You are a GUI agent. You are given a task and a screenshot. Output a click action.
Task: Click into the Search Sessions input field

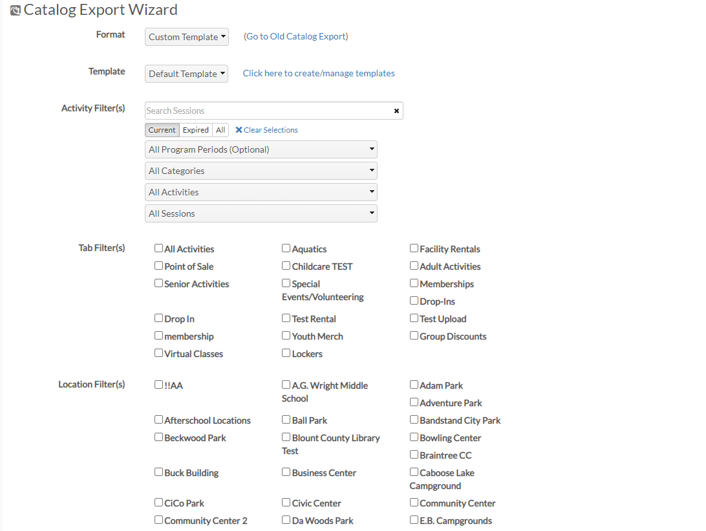pos(268,111)
